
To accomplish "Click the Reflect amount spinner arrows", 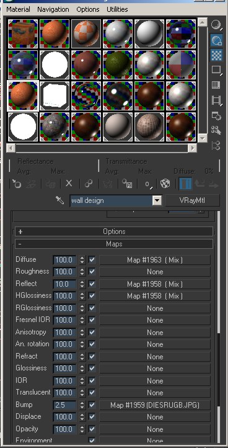I will pos(82,284).
